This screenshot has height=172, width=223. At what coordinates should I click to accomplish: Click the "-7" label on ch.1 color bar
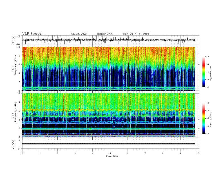pos(208,87)
